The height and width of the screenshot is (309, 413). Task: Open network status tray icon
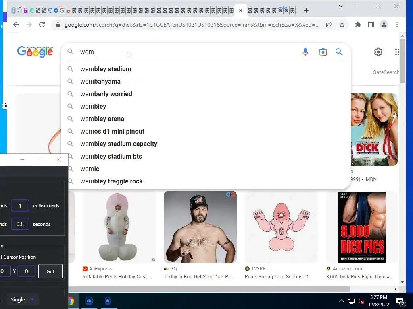tap(351, 301)
